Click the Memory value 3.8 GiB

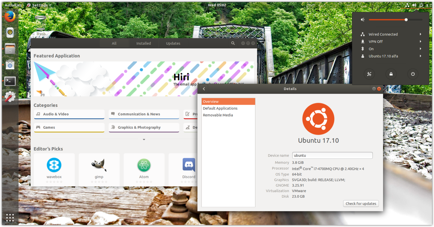tap(298, 163)
